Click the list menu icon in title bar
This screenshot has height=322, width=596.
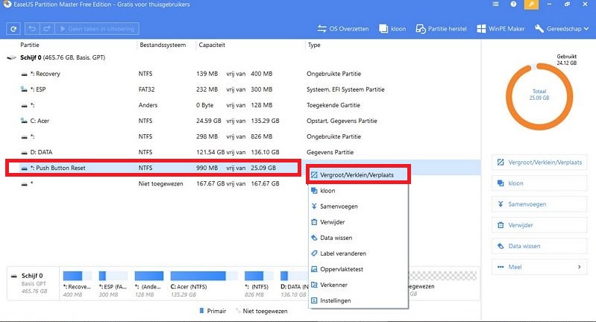click(x=495, y=4)
